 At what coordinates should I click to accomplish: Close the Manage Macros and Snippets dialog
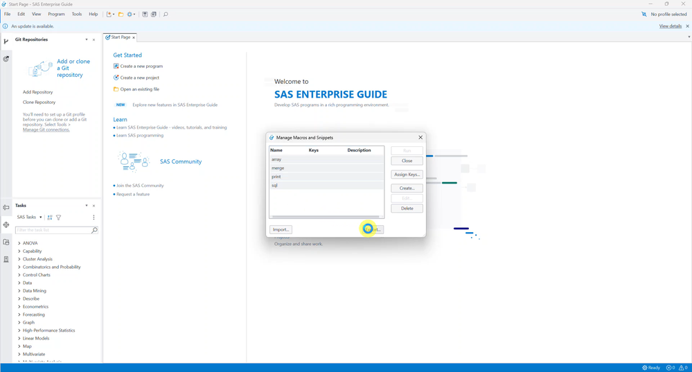tap(420, 137)
